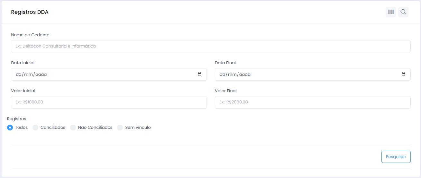Click into the Valor Inicial field
Viewport: 421px width, 178px height.
point(109,102)
